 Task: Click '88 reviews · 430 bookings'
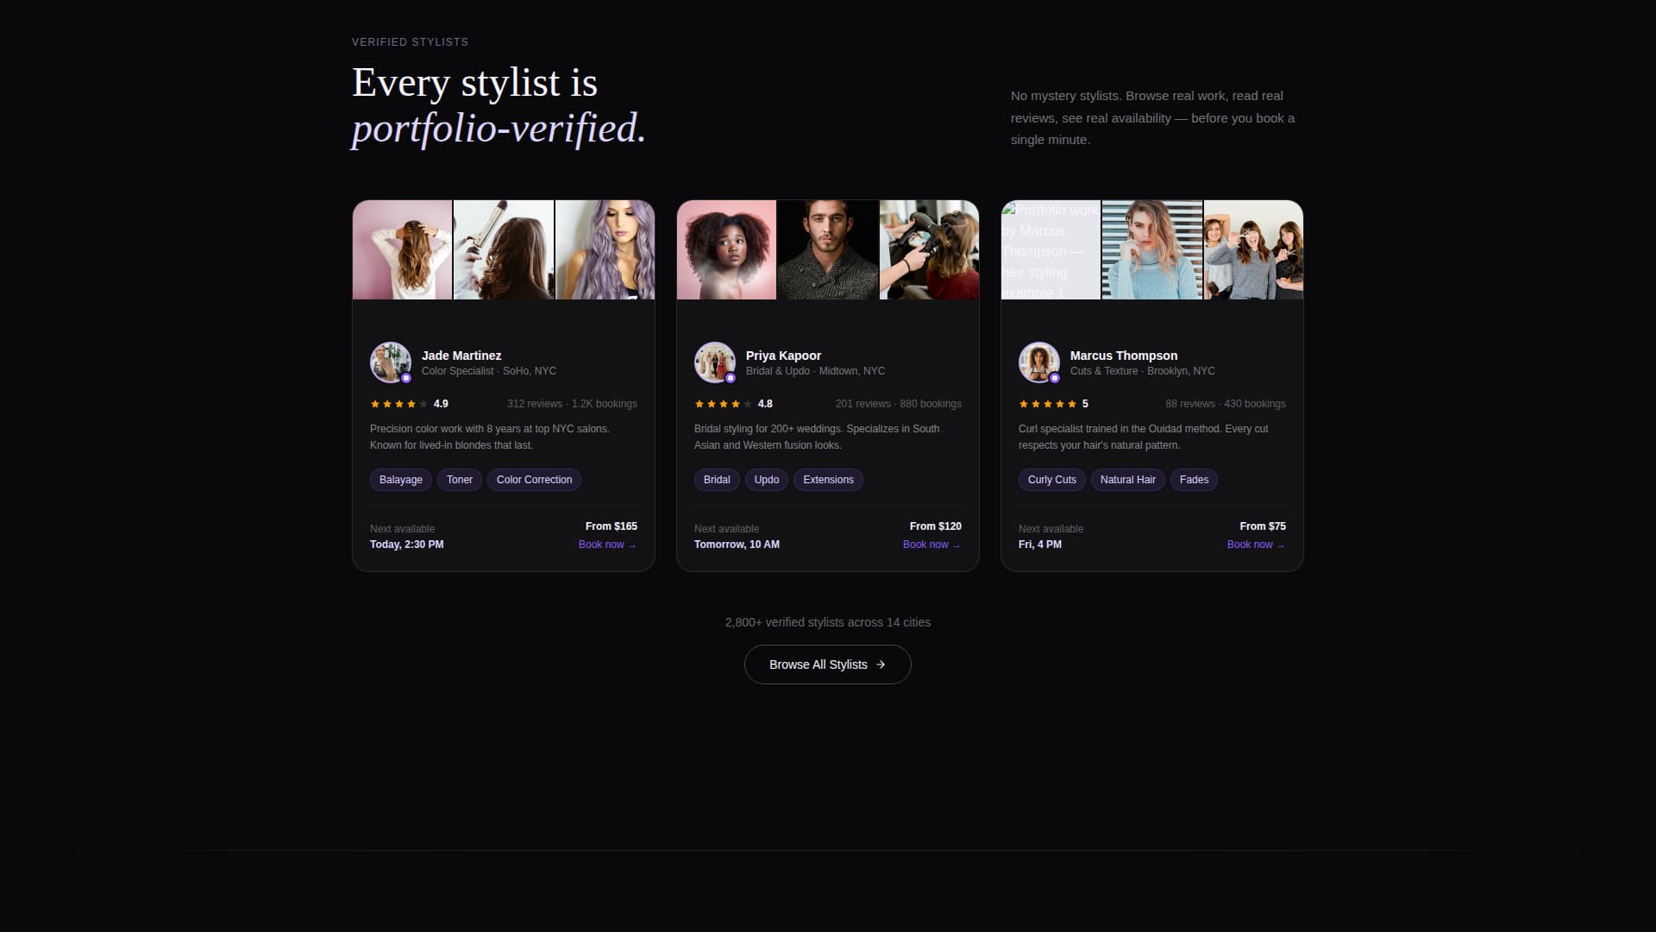(x=1225, y=404)
